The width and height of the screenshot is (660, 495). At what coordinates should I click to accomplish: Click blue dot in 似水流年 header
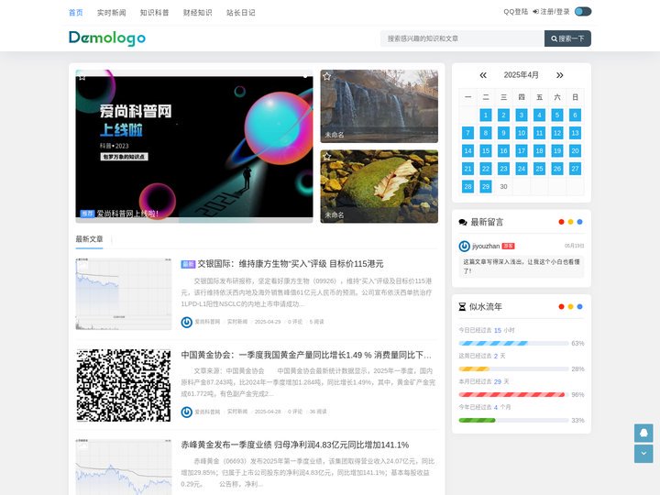579,307
